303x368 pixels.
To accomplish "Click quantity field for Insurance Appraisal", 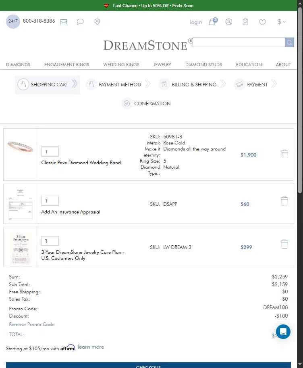I will (50, 201).
